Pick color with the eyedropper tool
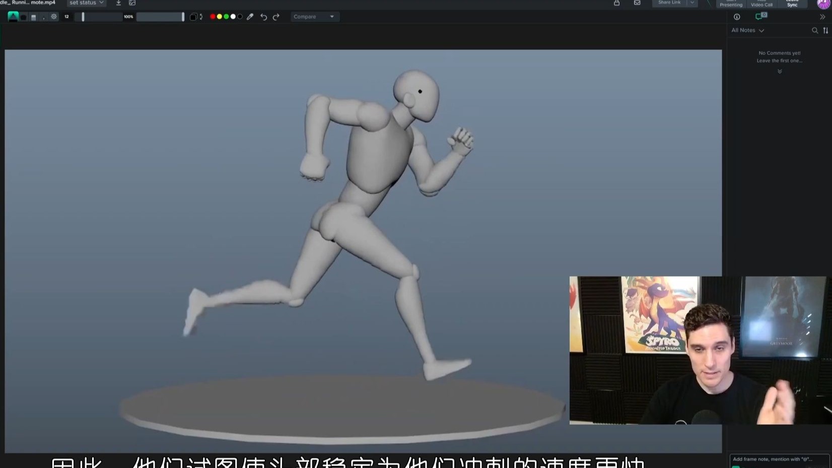832x468 pixels. point(250,17)
